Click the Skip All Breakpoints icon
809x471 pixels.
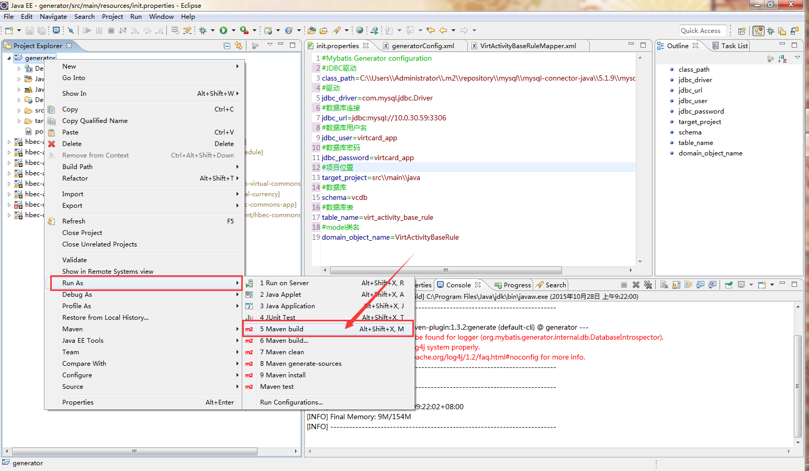[x=71, y=30]
